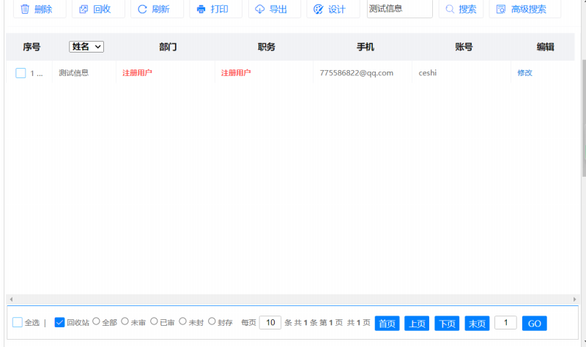Click the 设计 button label
586x347 pixels.
337,9
